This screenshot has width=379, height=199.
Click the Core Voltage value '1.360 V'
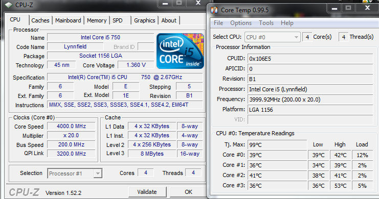pyautogui.click(x=136, y=65)
